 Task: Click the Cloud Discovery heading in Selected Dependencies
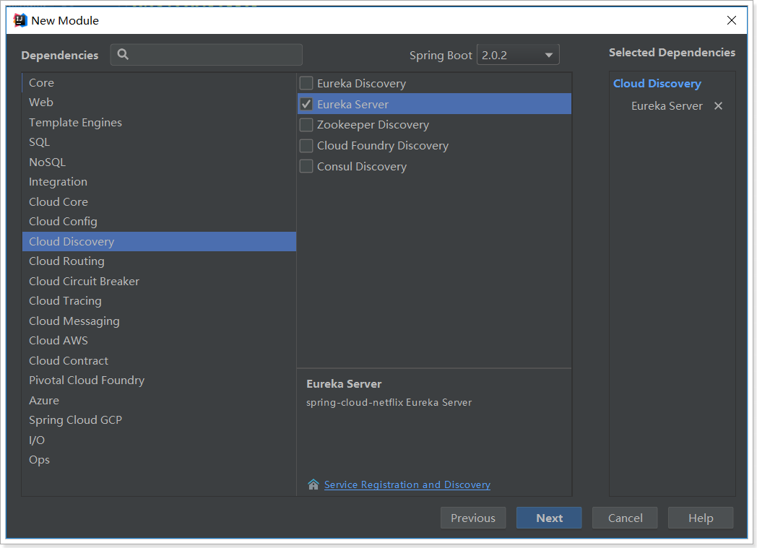click(657, 84)
